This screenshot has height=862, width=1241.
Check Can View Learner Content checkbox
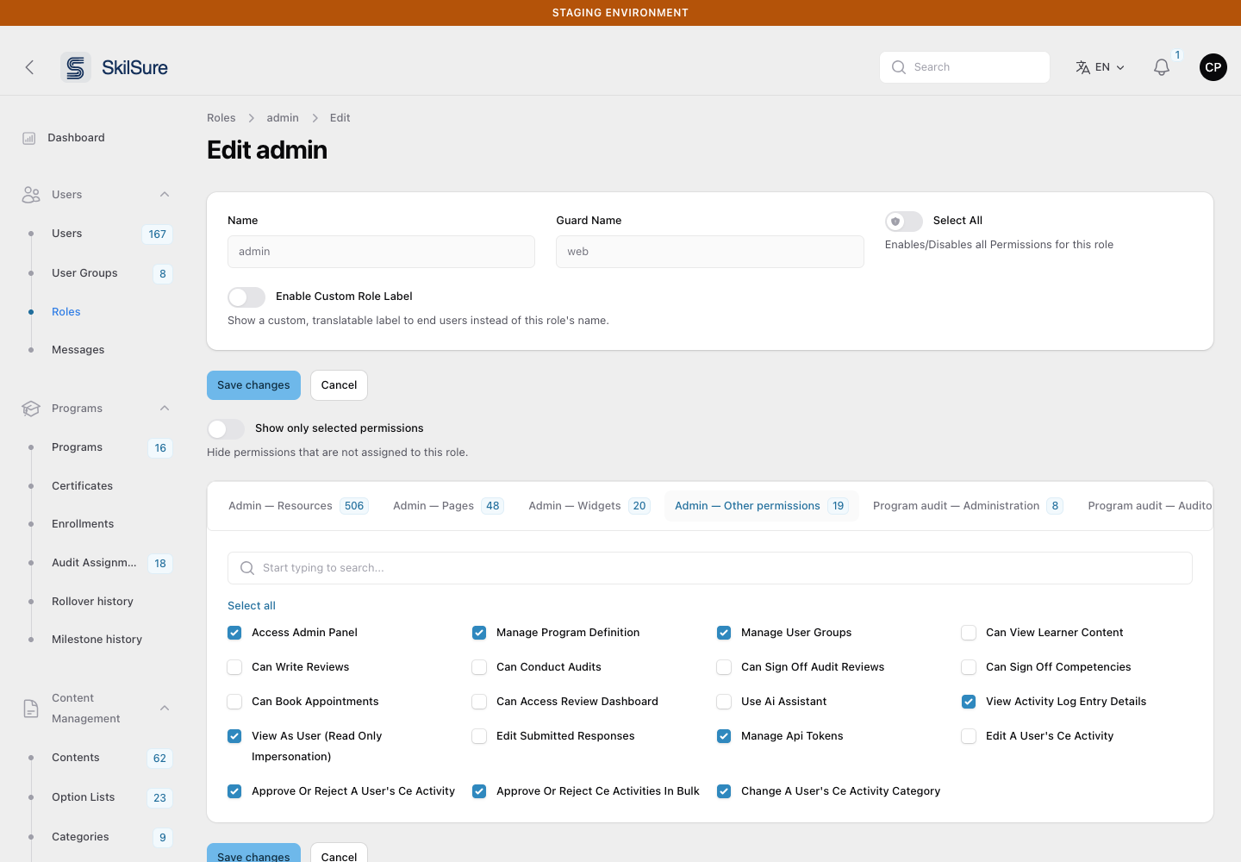coord(969,633)
